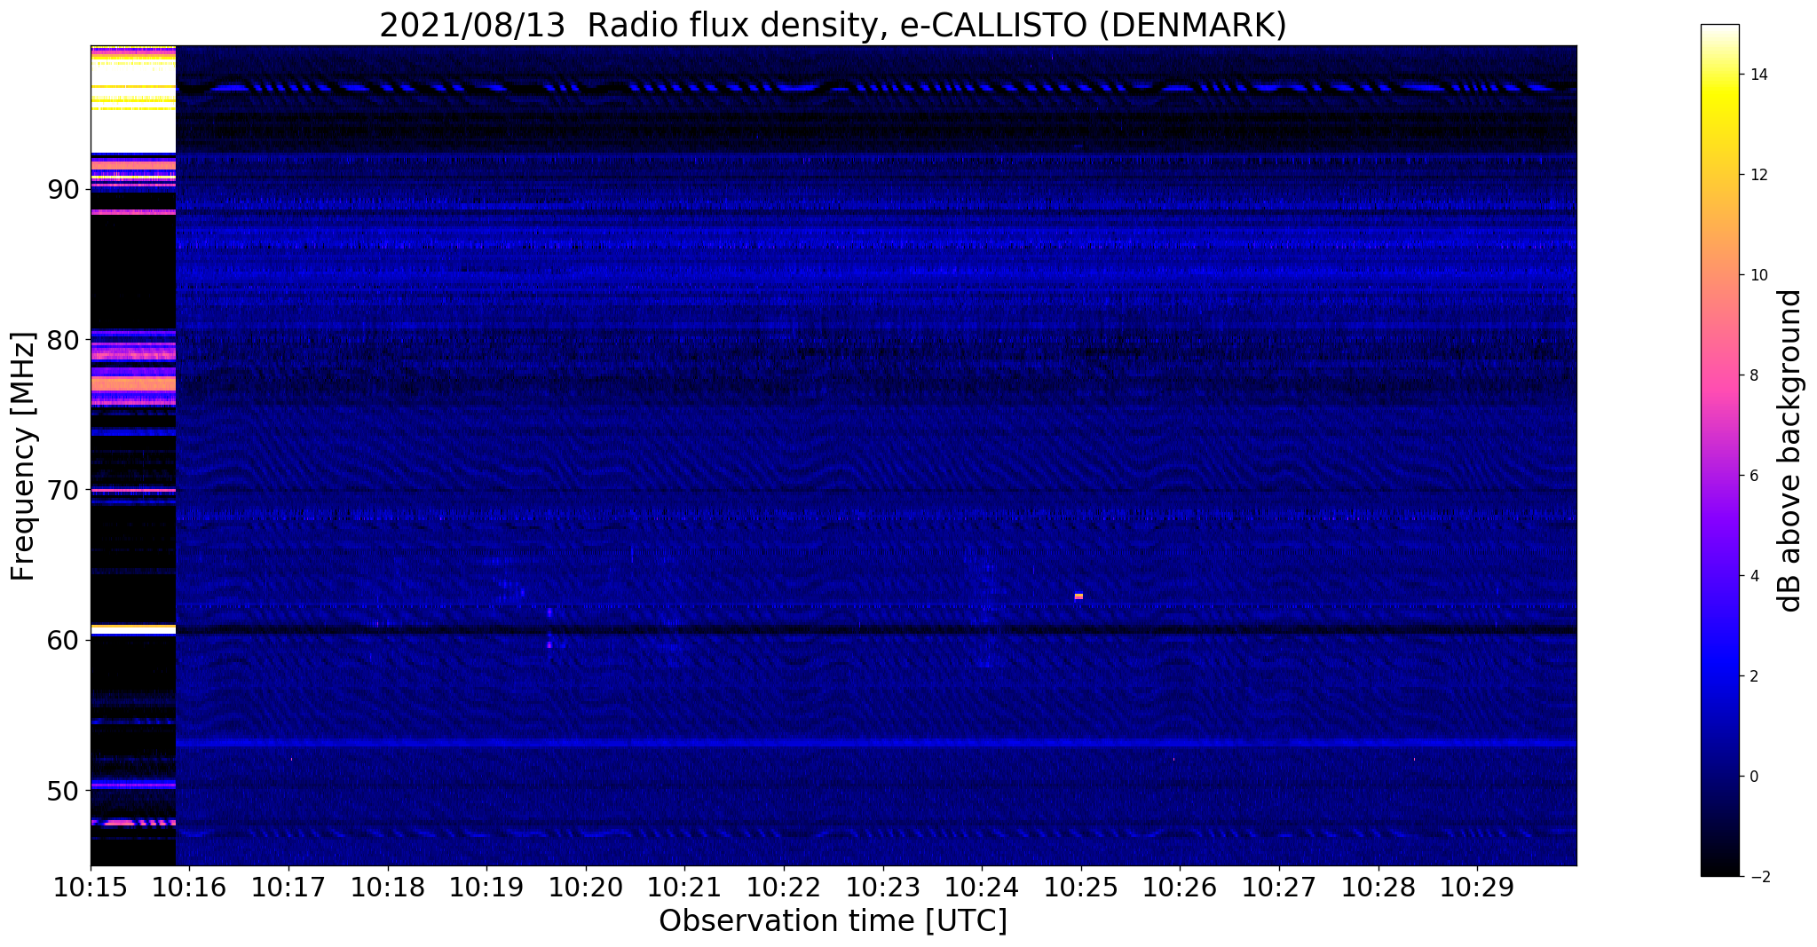Click the 50 MHz frequency tick label
Image resolution: width=1817 pixels, height=947 pixels.
coord(64,790)
